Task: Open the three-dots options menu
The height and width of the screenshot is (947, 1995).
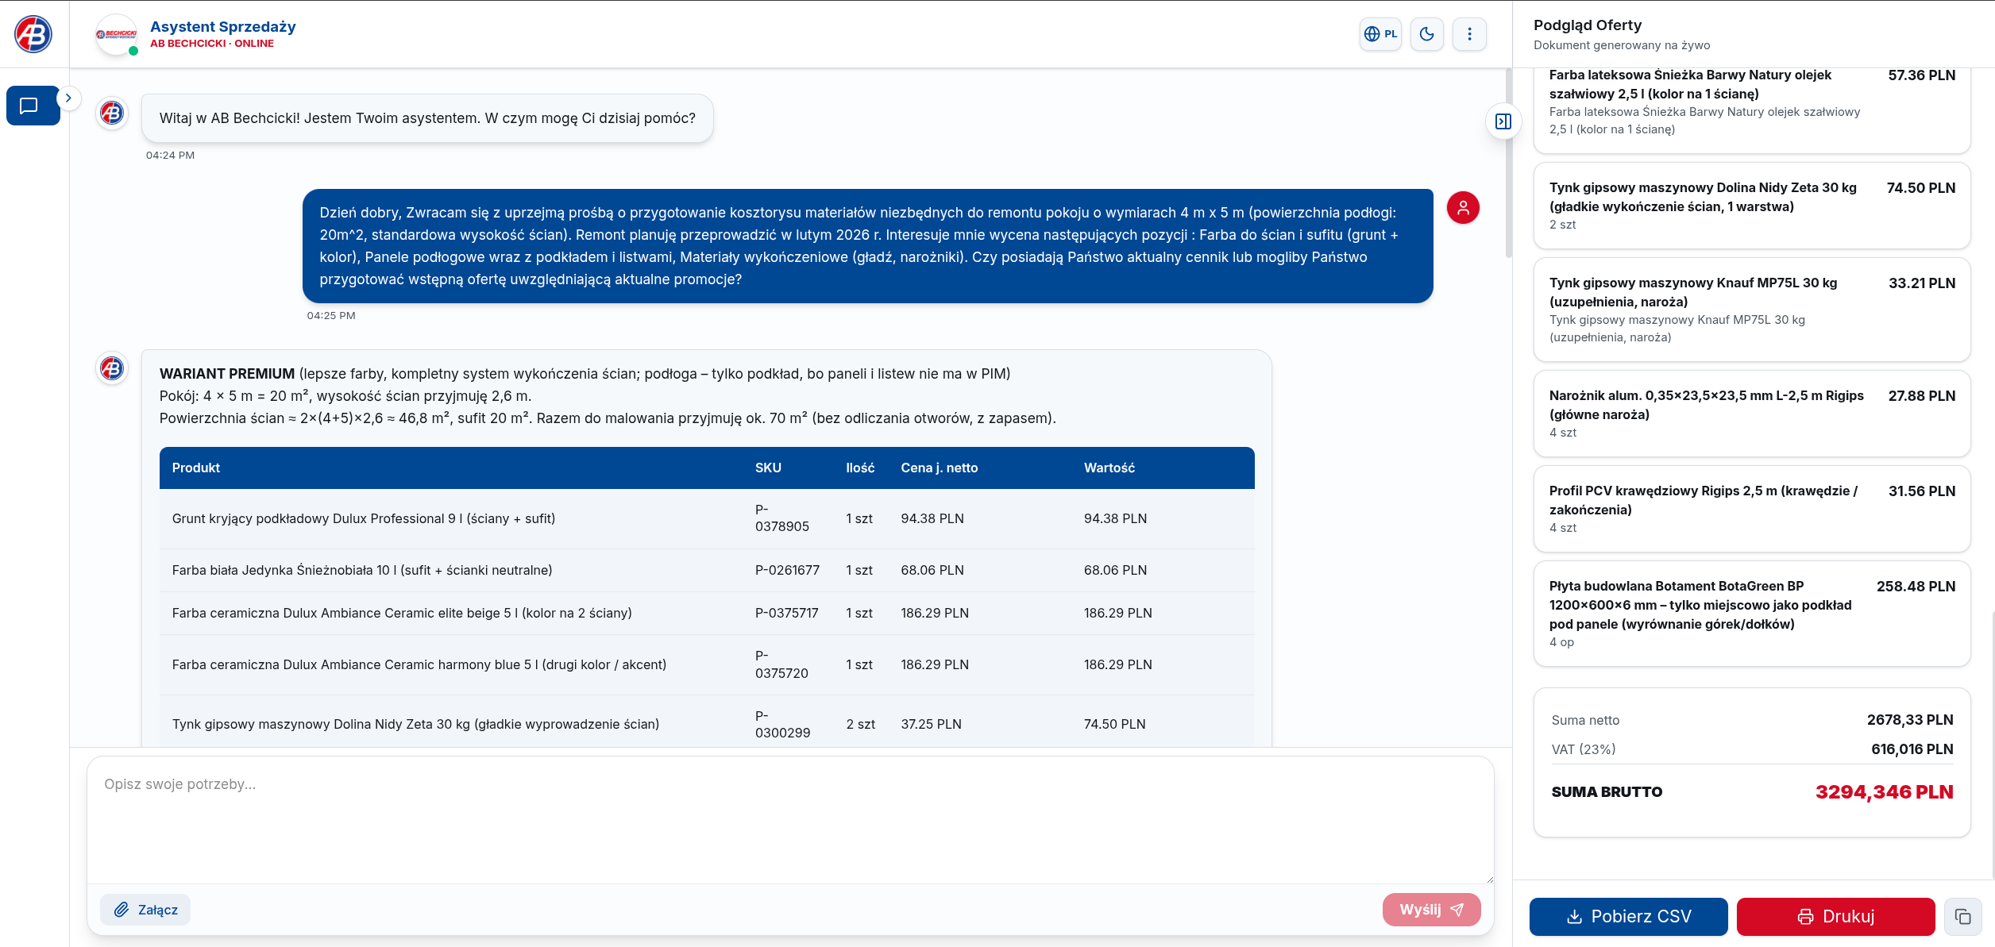Action: click(x=1469, y=34)
